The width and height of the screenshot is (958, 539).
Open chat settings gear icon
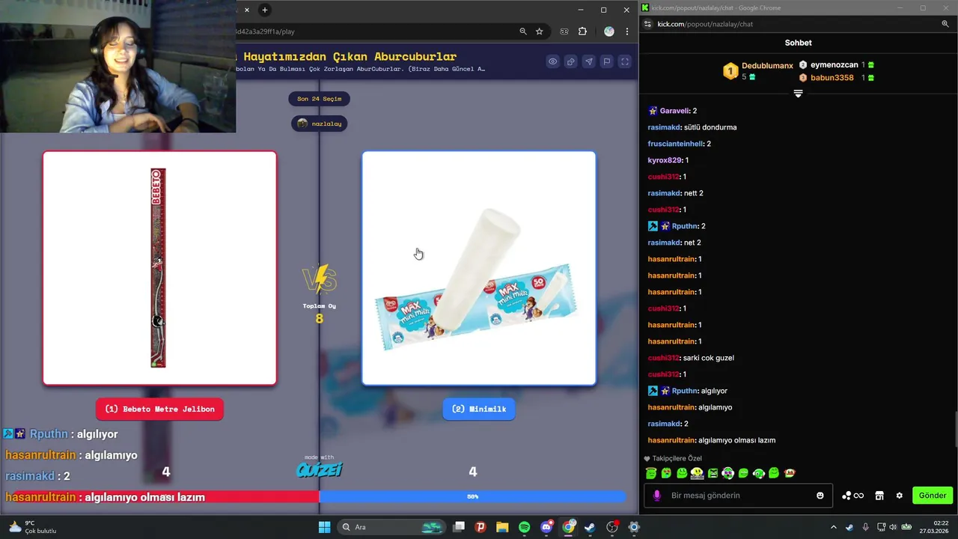coord(899,496)
